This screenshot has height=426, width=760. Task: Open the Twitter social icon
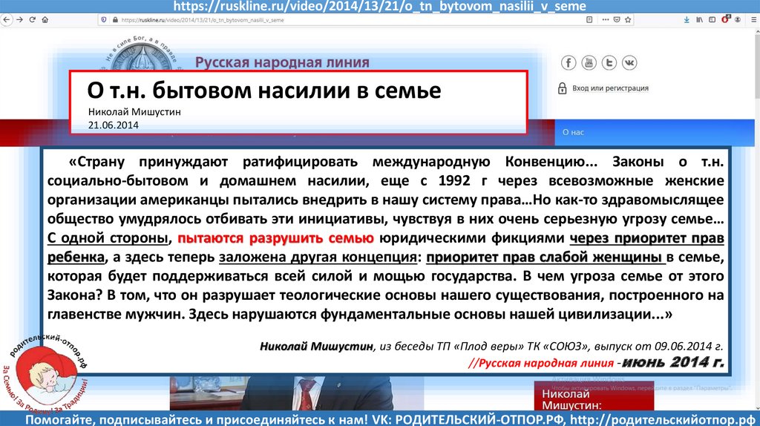[609, 62]
